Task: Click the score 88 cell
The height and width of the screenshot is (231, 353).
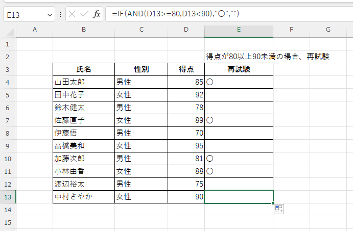Action: [186, 171]
